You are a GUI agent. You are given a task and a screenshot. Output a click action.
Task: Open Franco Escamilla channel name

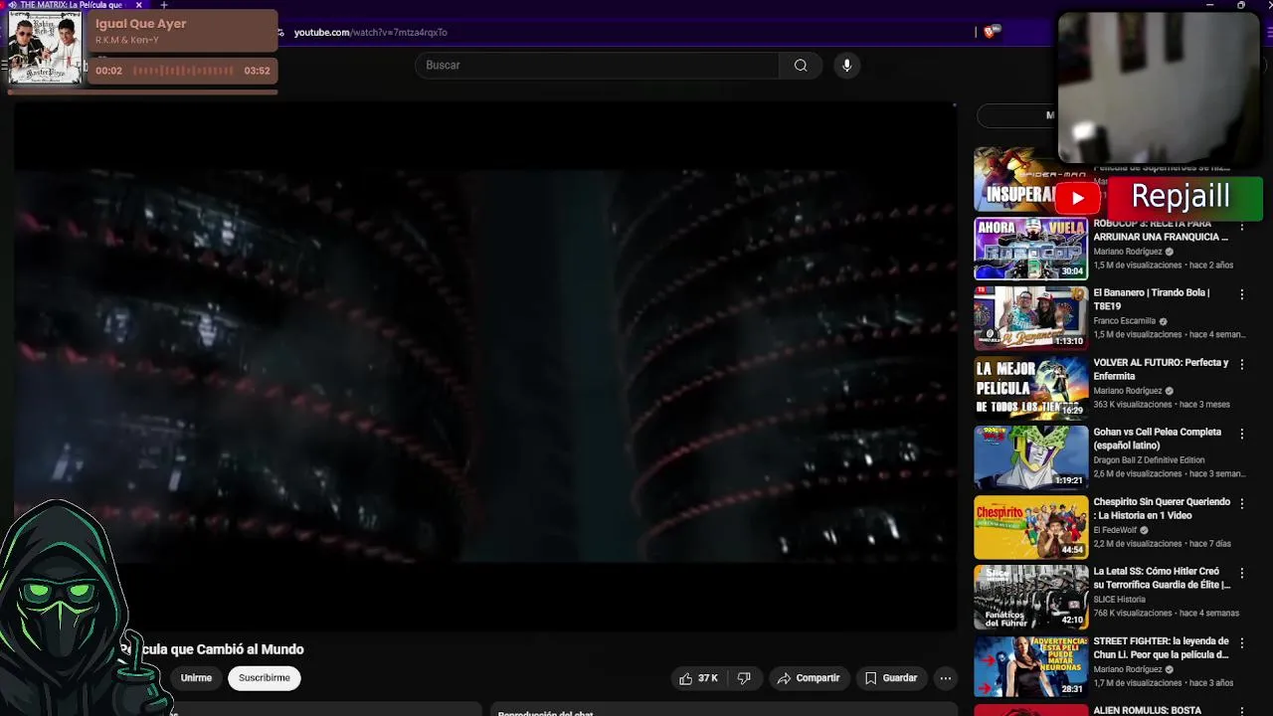click(x=1124, y=321)
